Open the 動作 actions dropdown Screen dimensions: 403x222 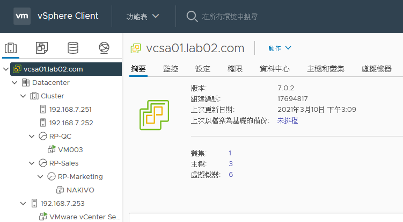[x=280, y=48]
